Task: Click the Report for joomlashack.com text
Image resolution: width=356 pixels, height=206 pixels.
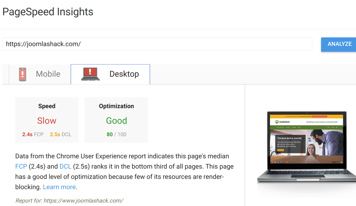Action: coord(69,201)
